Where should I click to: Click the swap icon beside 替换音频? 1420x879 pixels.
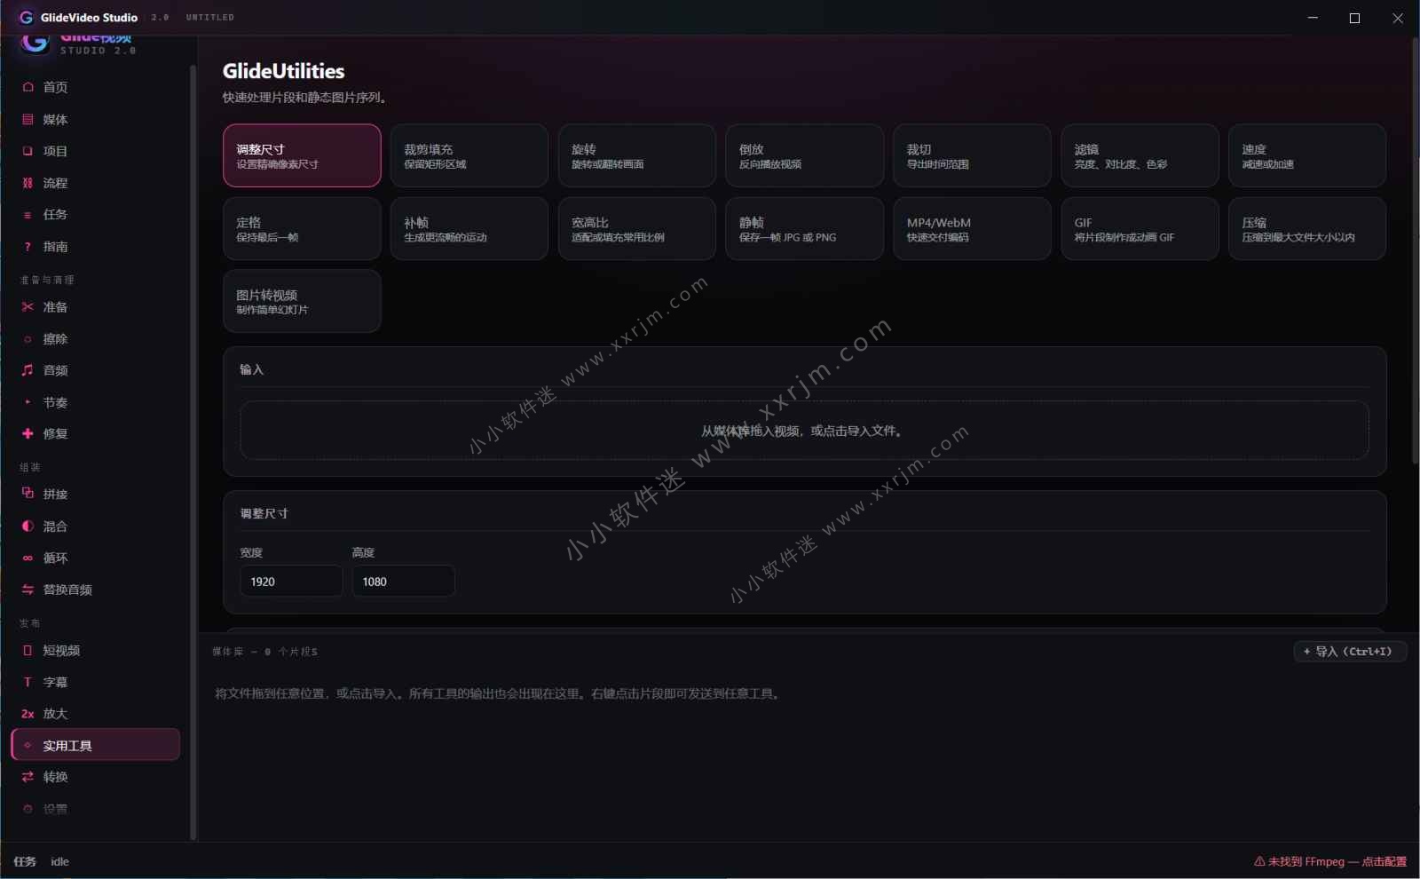(x=28, y=590)
